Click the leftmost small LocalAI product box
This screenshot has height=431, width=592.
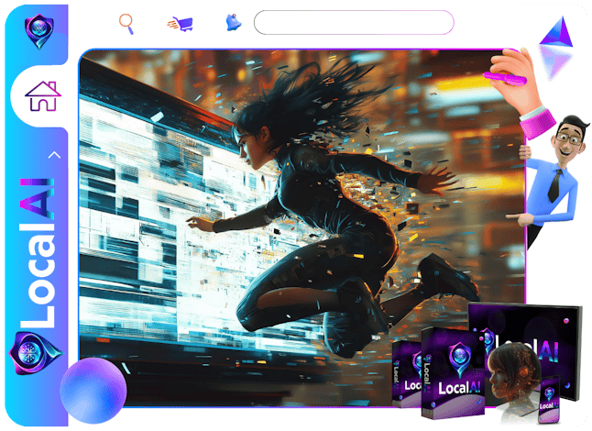408,376
